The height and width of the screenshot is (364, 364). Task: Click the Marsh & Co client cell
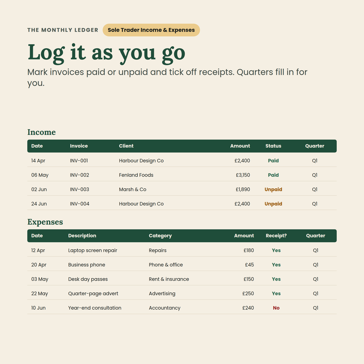133,190
